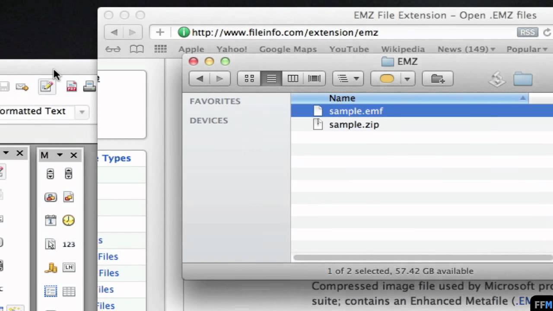Screen dimensions: 553x311
Task: Switch Finder to column view
Action: point(293,79)
